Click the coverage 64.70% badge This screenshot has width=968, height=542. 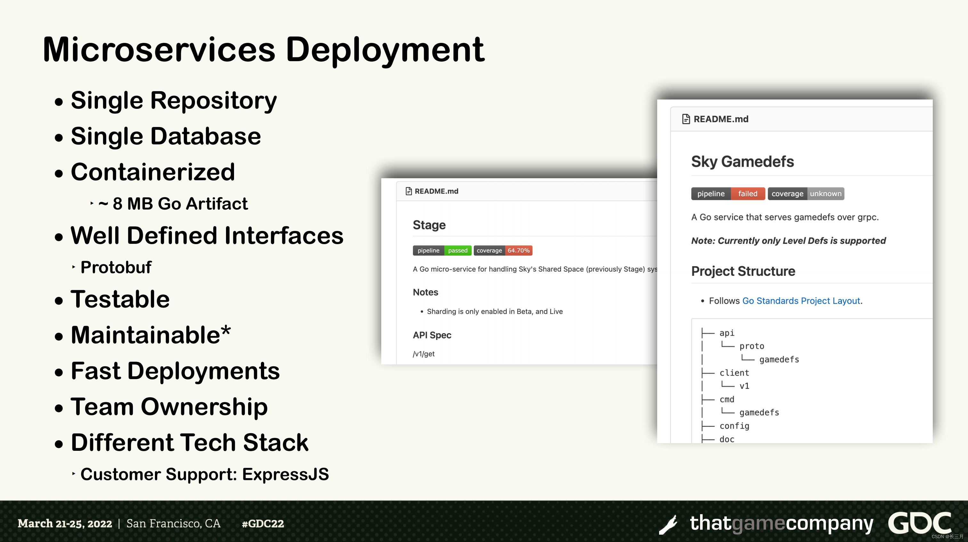click(503, 251)
